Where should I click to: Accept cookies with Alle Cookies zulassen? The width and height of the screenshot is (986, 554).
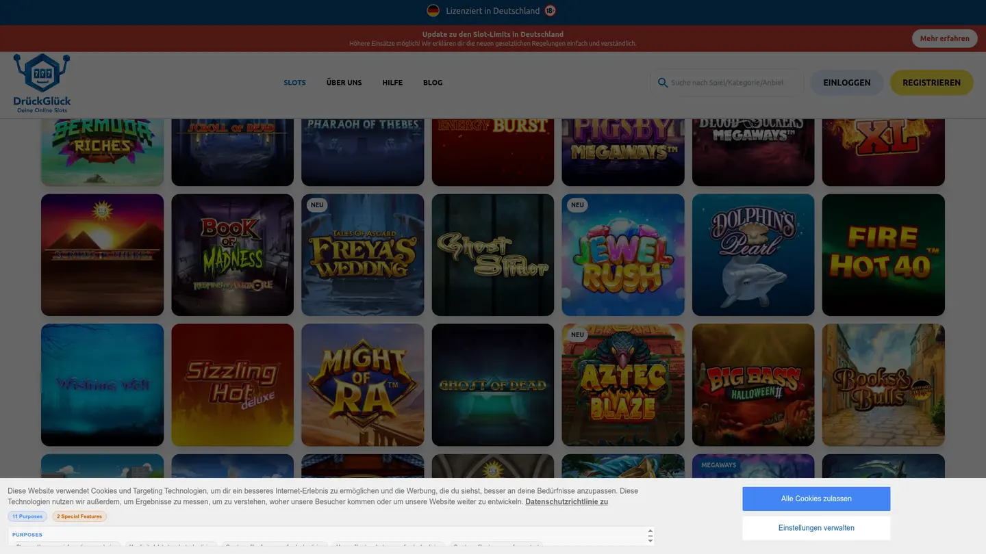(x=816, y=499)
